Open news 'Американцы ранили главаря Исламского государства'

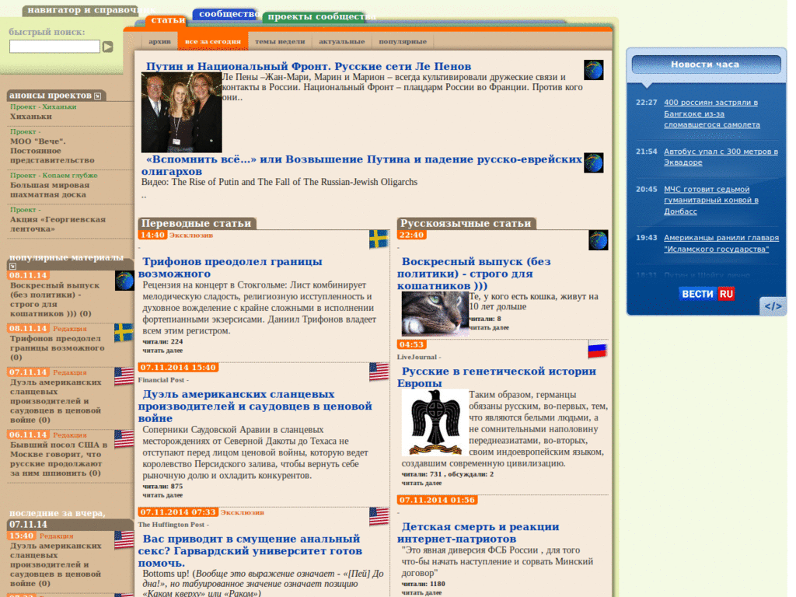tap(721, 243)
